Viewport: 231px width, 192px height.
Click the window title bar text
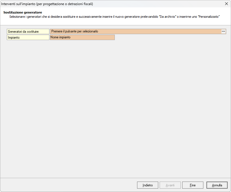[47, 4]
